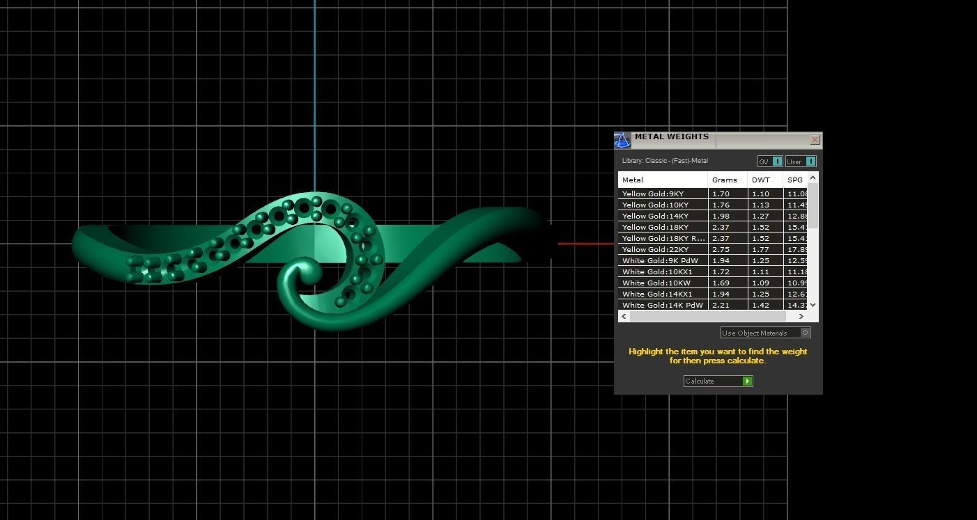Enable Use Object Materials option
The width and height of the screenshot is (977, 520).
765,333
